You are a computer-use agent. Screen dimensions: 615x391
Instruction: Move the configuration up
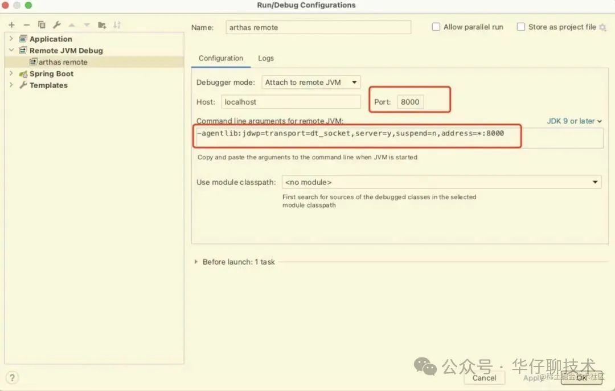[x=72, y=24]
